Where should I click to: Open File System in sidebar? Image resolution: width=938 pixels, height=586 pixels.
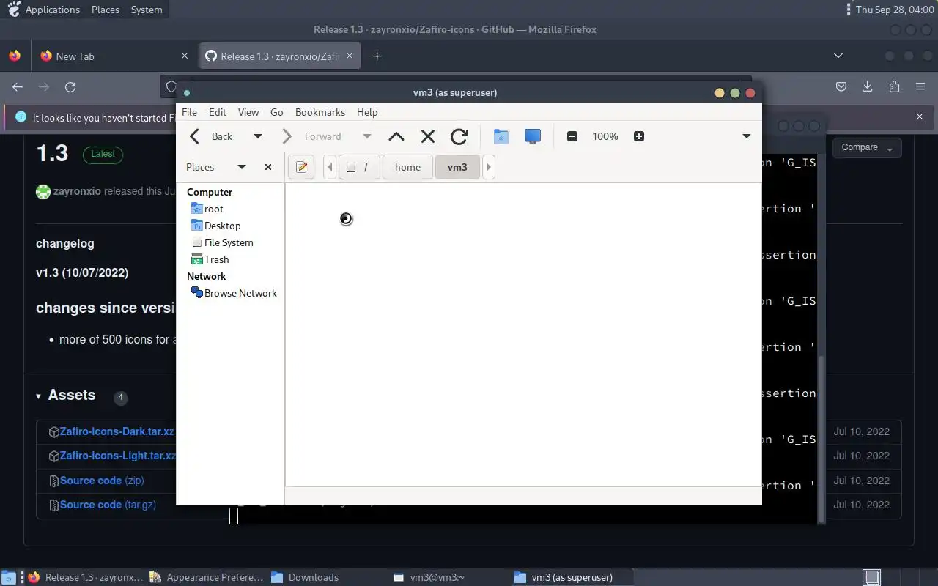[x=222, y=242]
